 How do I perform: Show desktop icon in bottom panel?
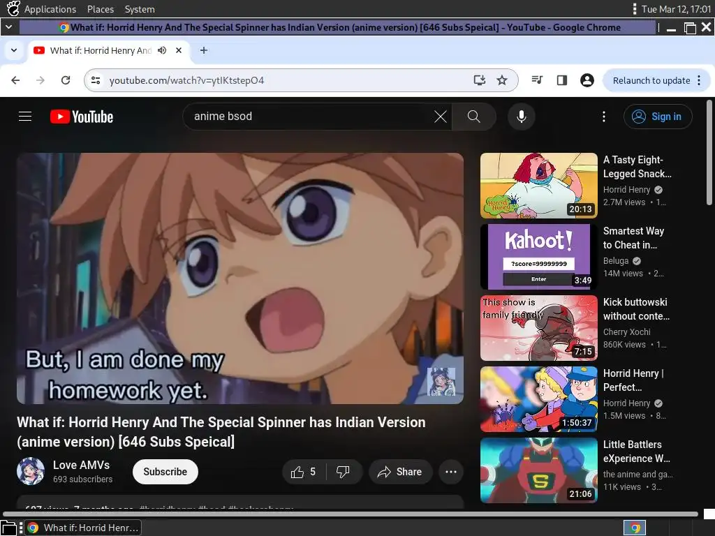(x=8, y=528)
